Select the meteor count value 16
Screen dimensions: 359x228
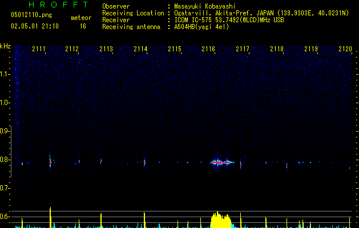click(x=83, y=26)
